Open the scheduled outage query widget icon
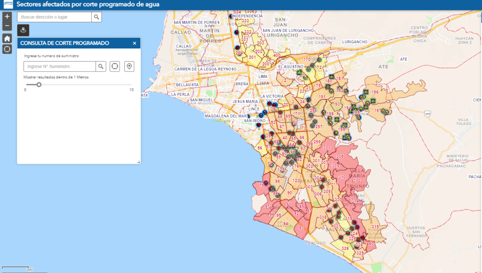This screenshot has width=482, height=273. [24, 30]
